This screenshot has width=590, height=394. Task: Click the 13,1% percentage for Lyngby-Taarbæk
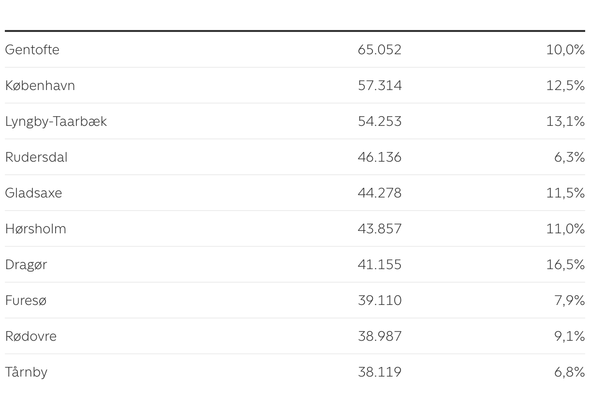click(x=565, y=121)
